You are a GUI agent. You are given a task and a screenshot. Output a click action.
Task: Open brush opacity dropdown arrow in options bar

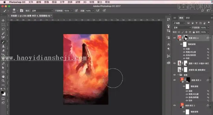72,11
